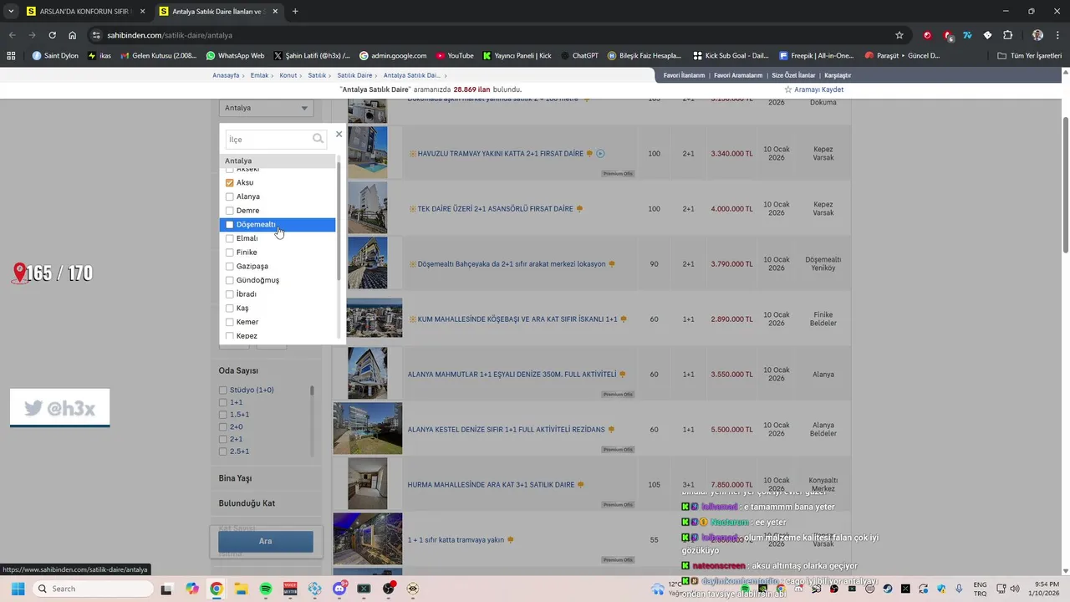Open the Freepik All-in-One bookmark
The image size is (1070, 602).
[816, 56]
